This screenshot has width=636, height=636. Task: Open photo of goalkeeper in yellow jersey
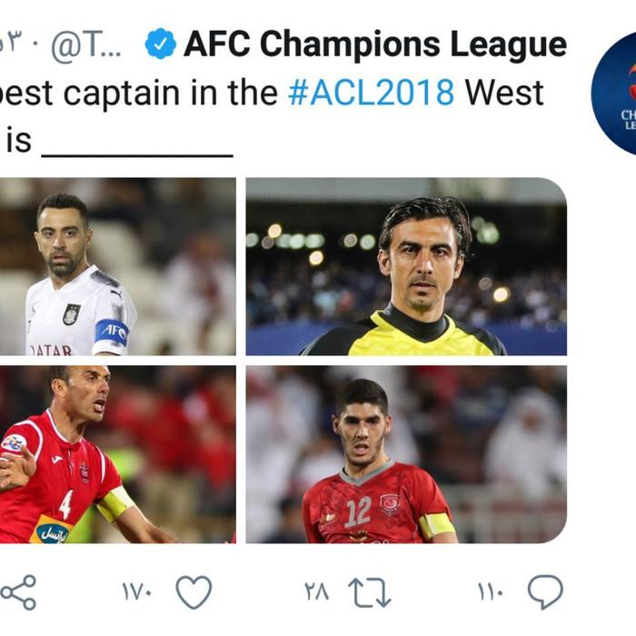(x=406, y=266)
